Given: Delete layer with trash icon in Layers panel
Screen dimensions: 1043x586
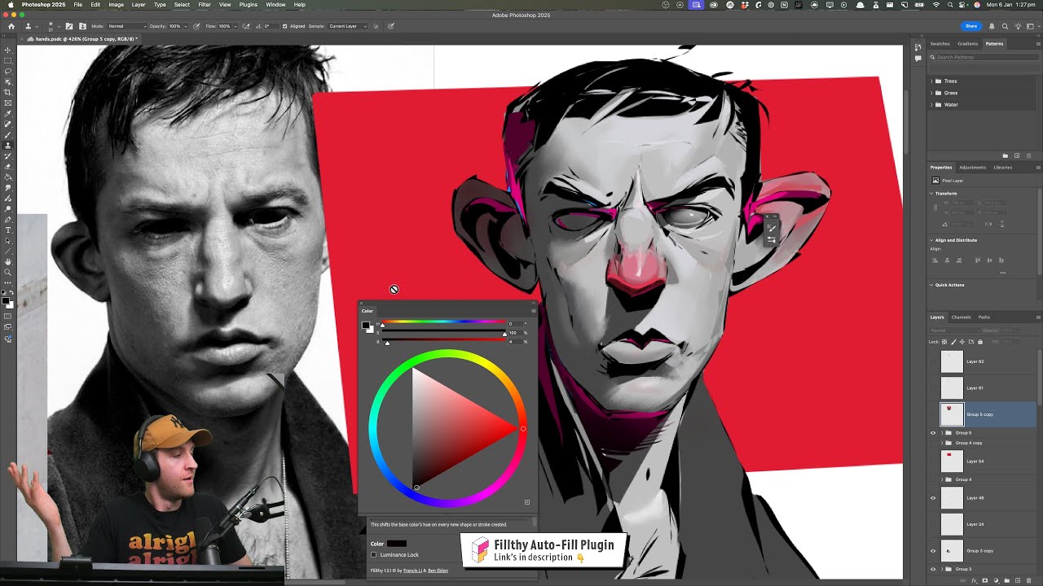Looking at the screenshot, I should 1028,580.
